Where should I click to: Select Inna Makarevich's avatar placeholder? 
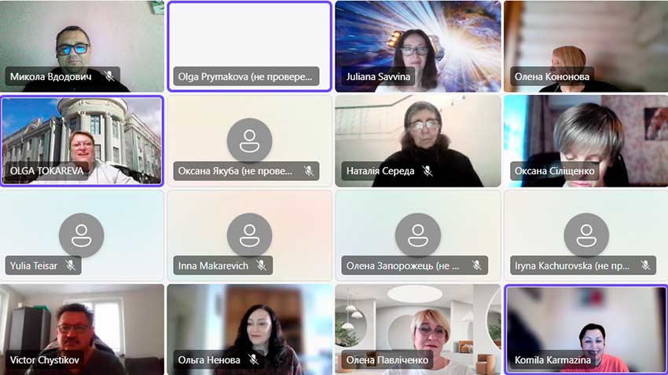(x=249, y=235)
